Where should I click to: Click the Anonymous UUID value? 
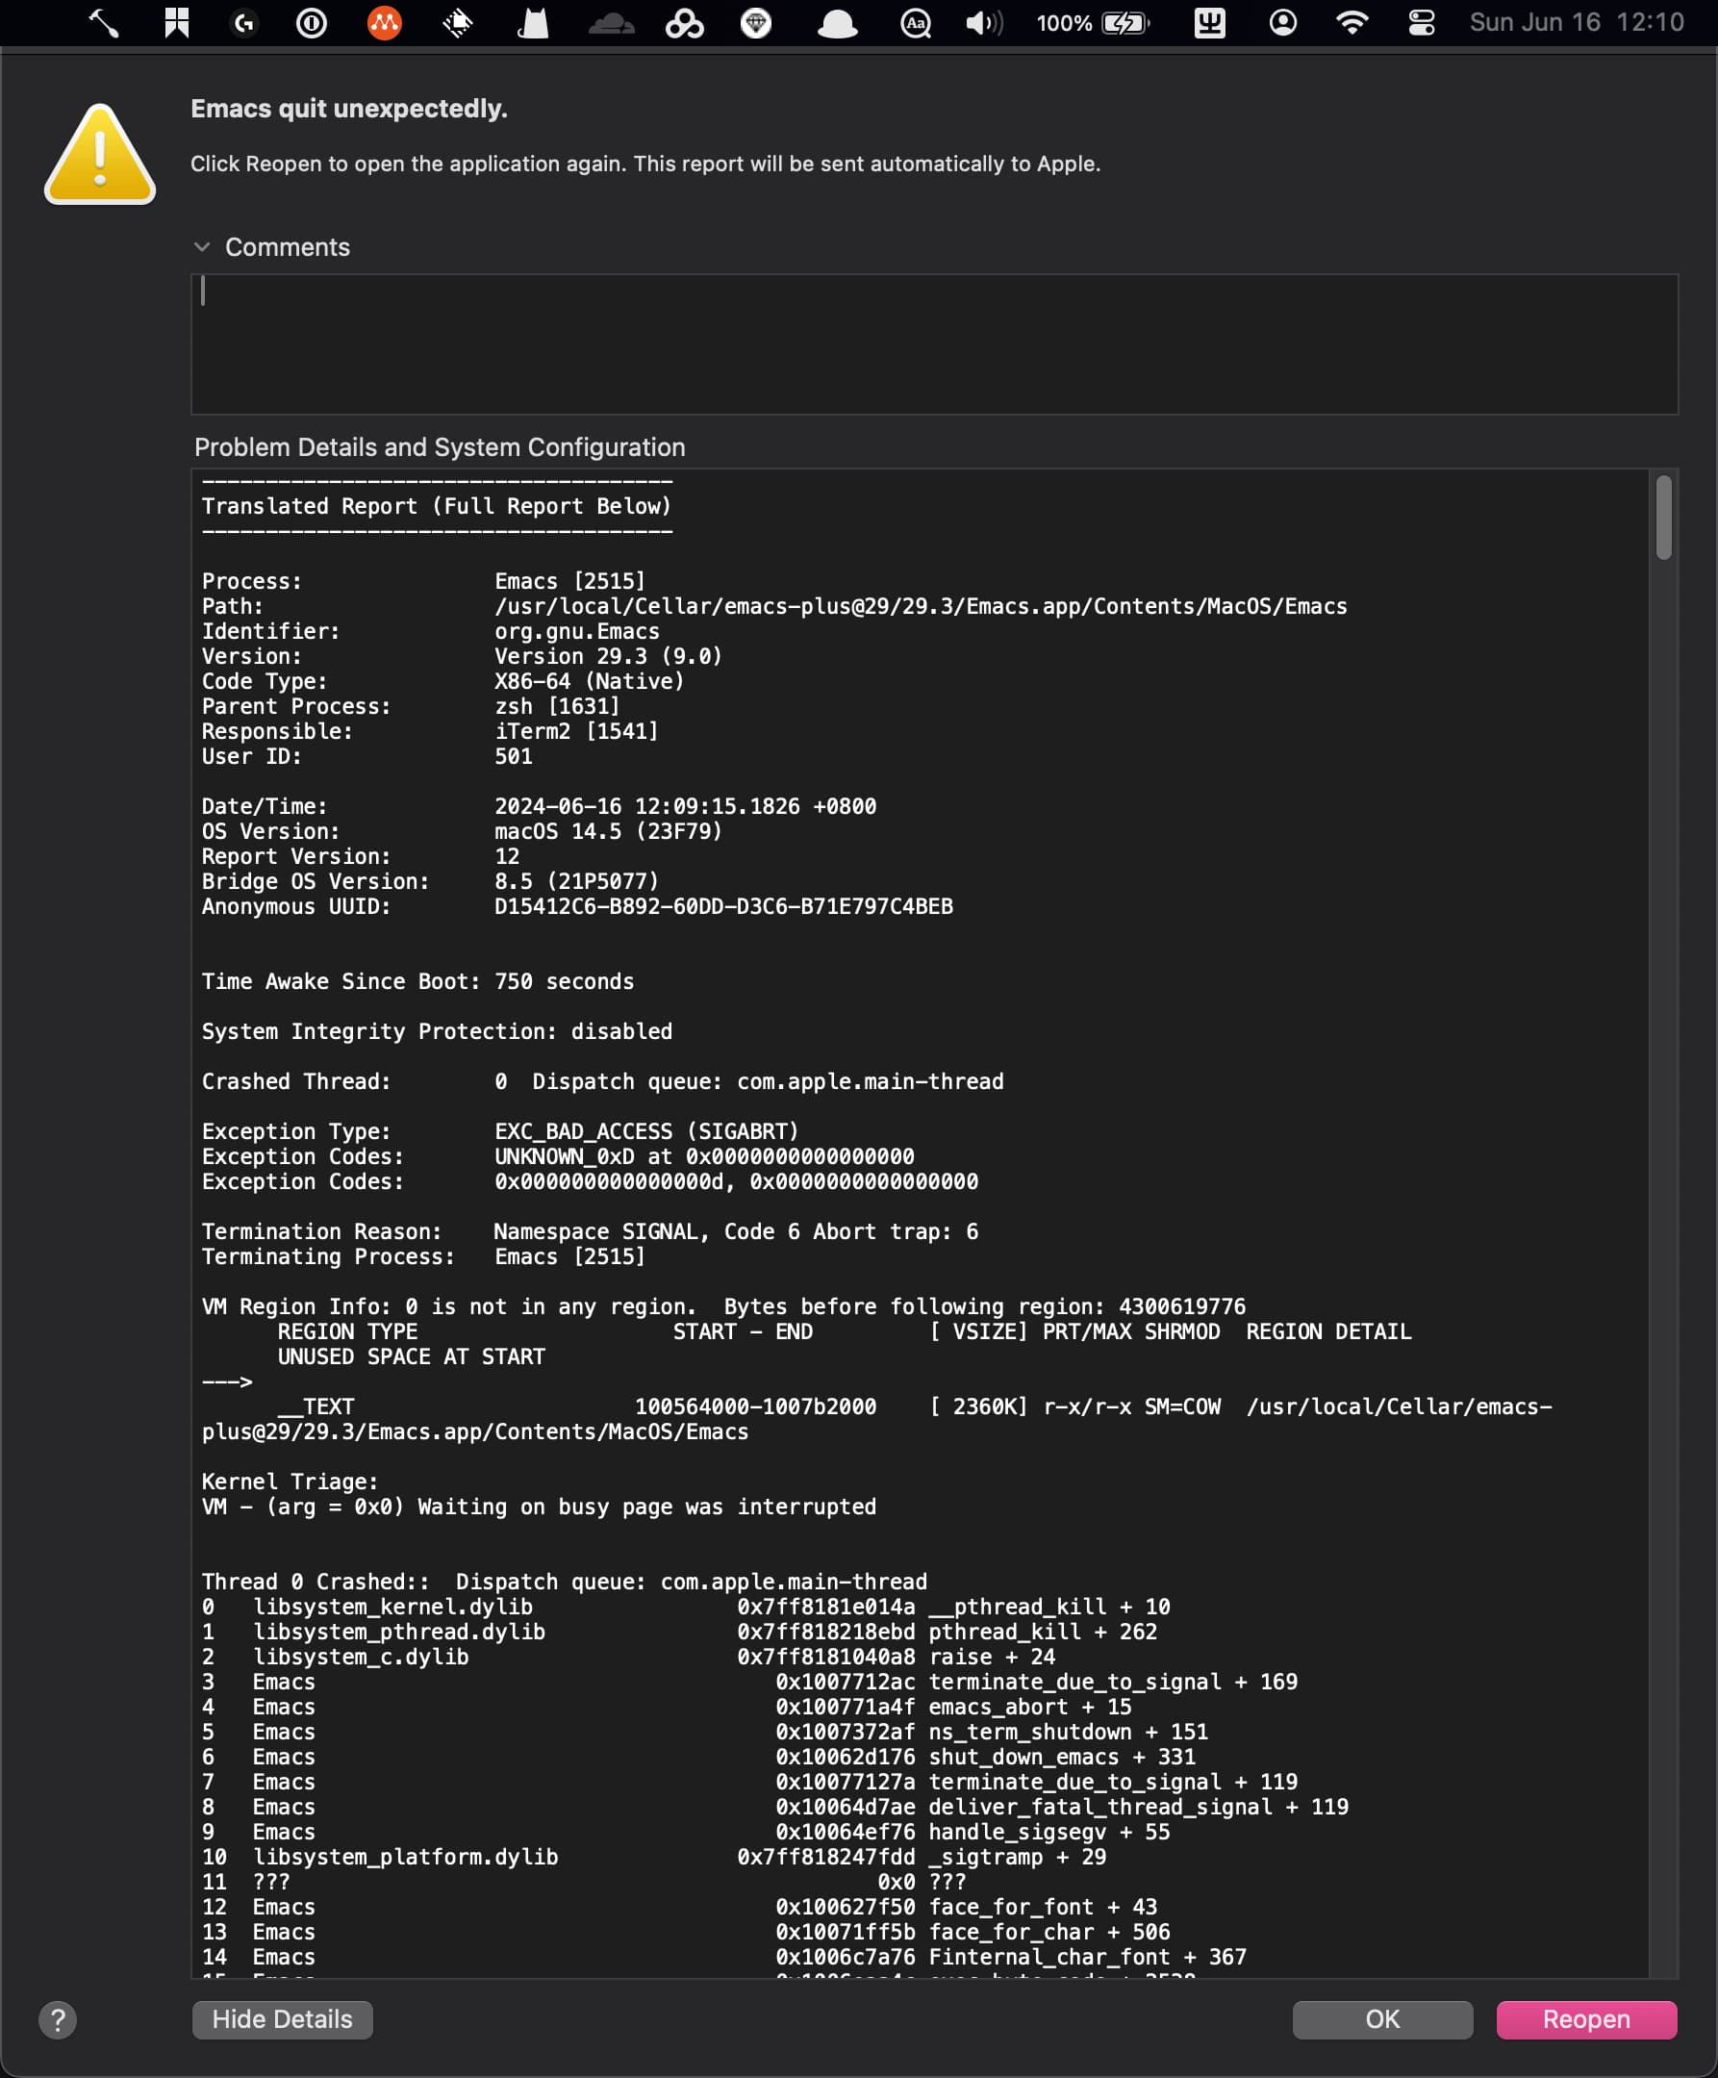(x=724, y=906)
